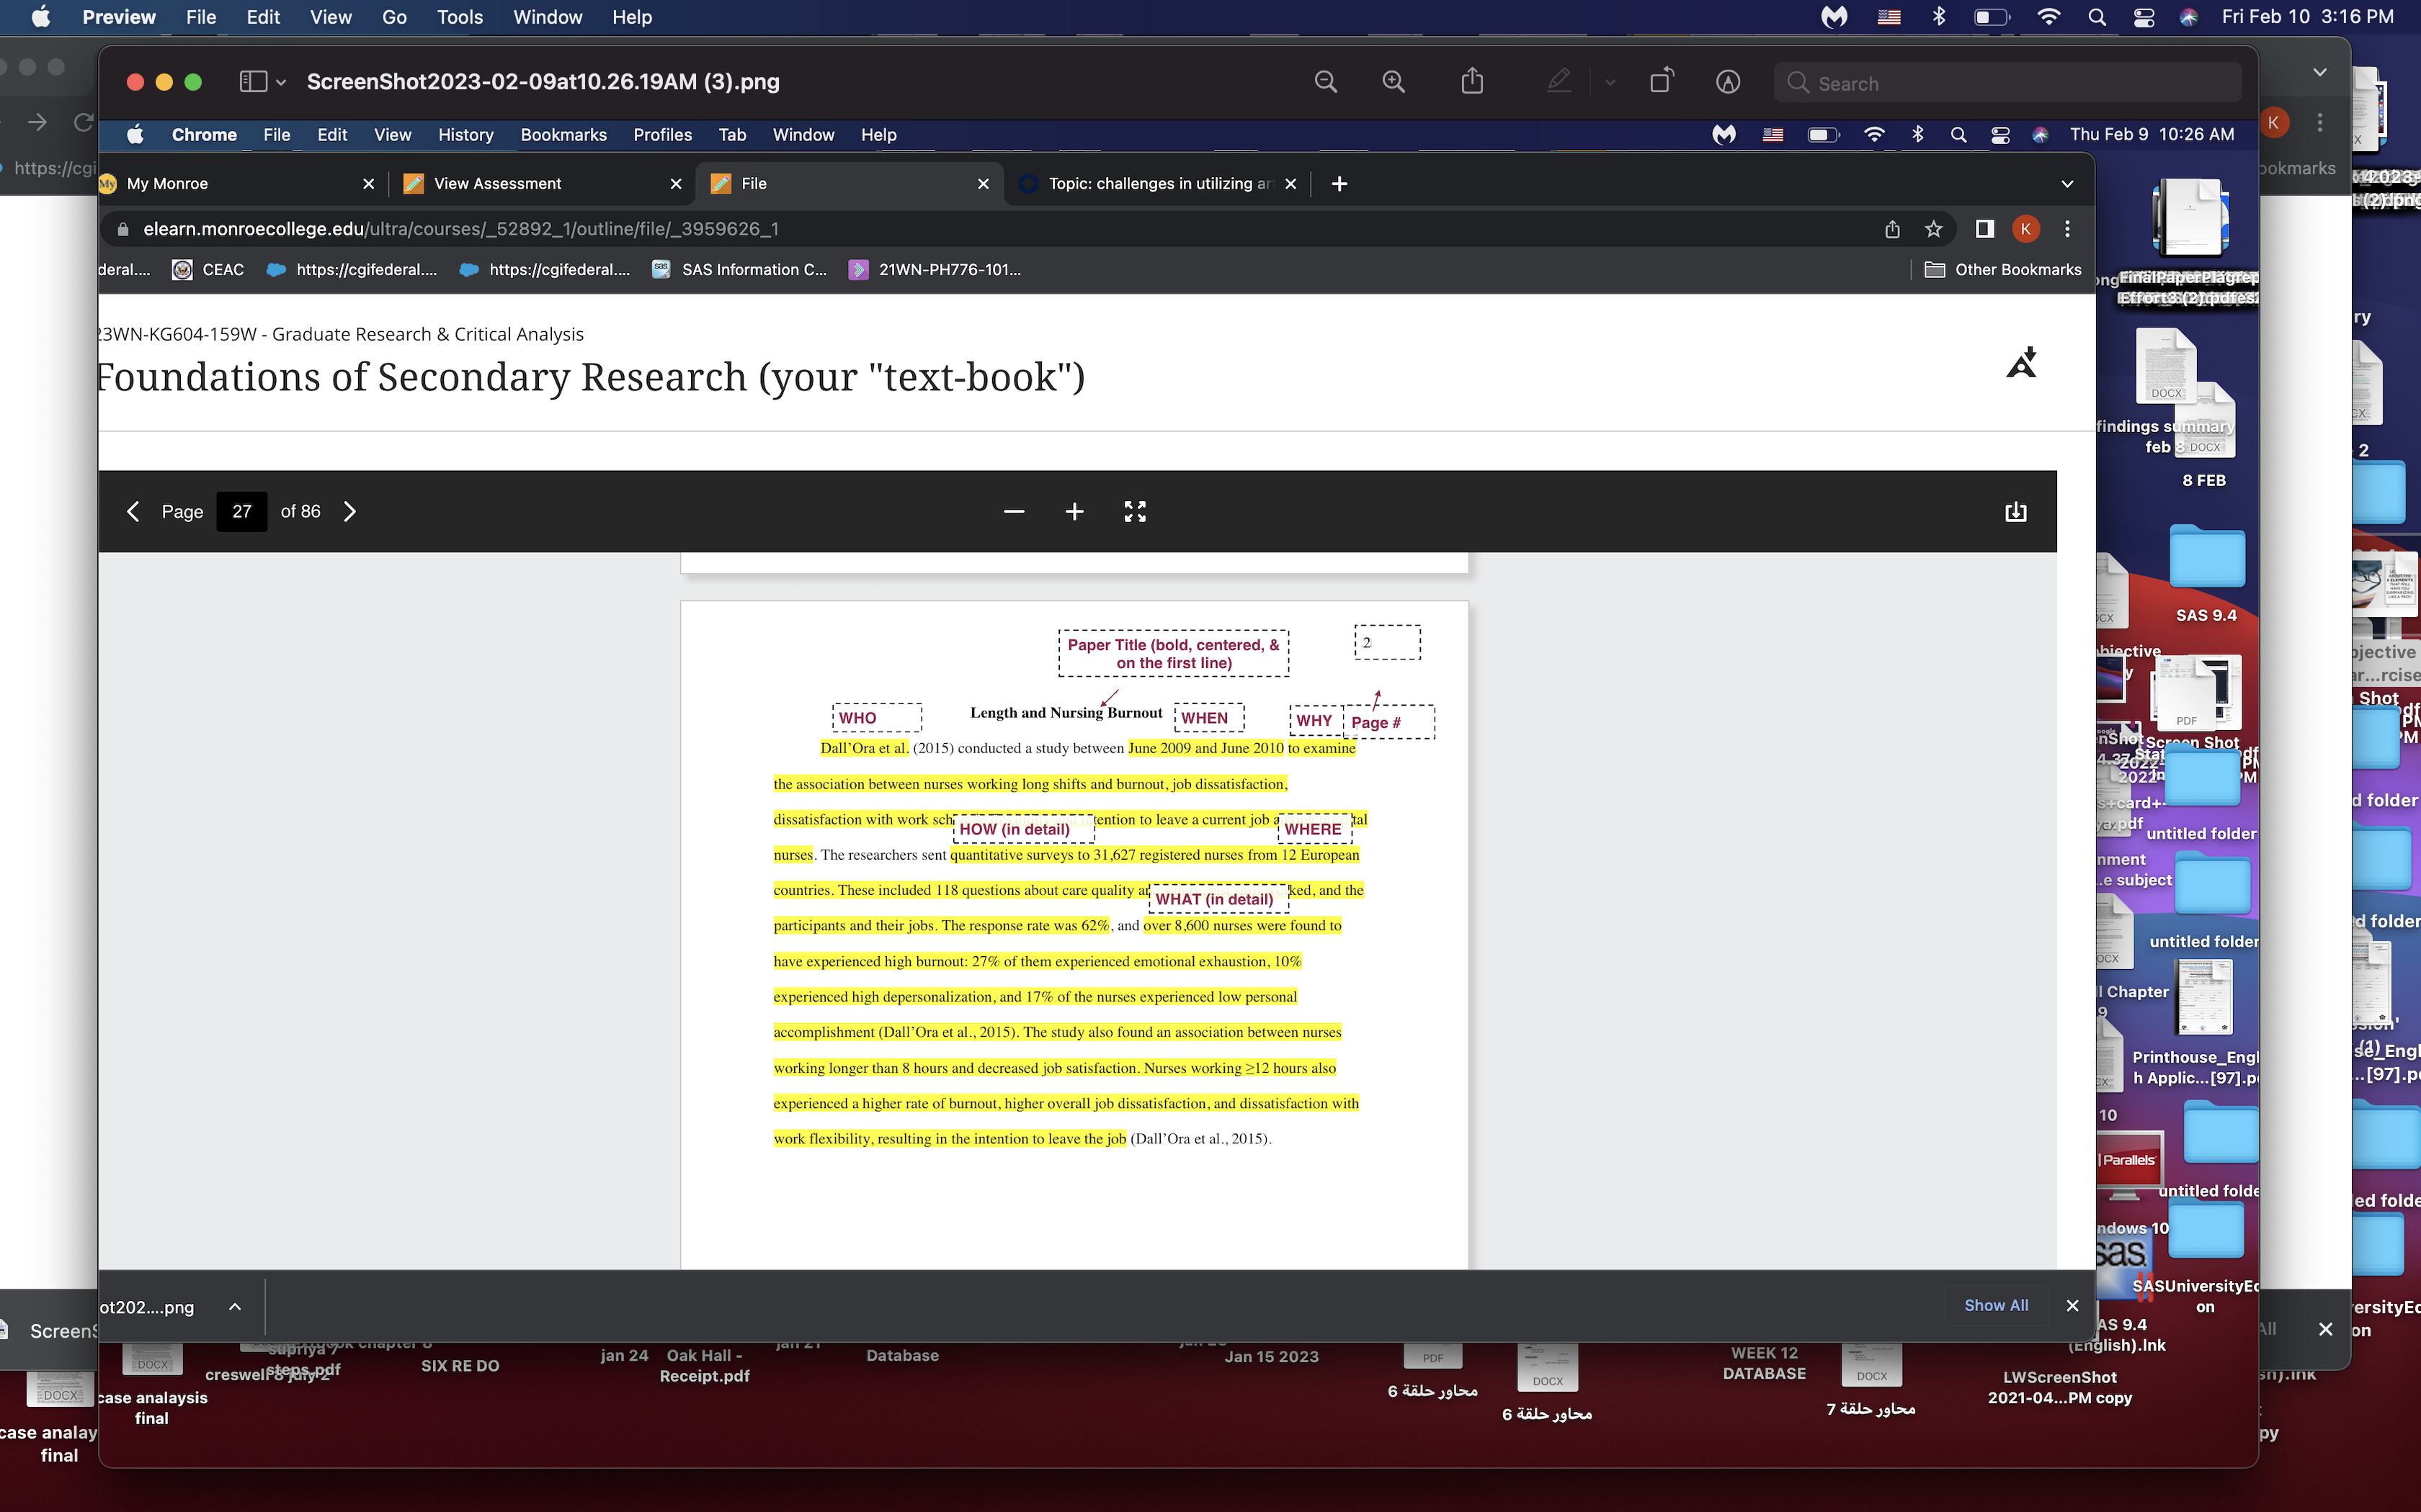This screenshot has height=1512, width=2421.
Task: Open the Other Bookmarks folder
Action: (x=2003, y=269)
